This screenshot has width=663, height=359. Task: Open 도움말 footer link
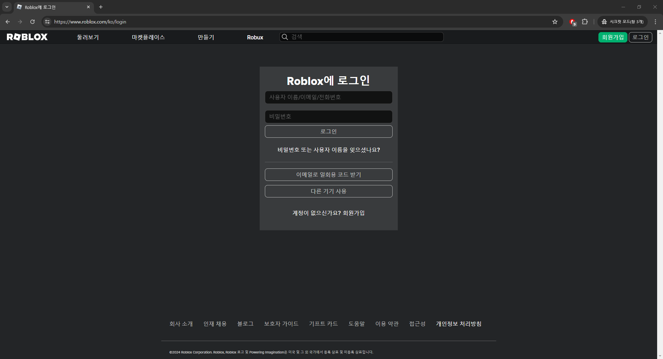point(356,324)
